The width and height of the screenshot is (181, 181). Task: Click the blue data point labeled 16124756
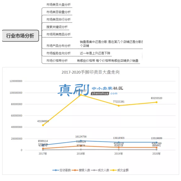(x=81, y=141)
